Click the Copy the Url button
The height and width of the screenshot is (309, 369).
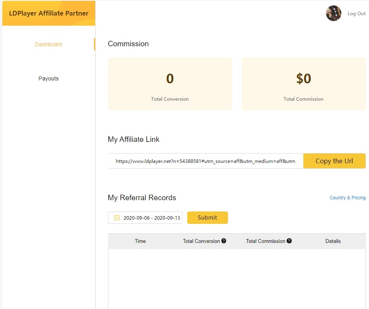coord(334,161)
